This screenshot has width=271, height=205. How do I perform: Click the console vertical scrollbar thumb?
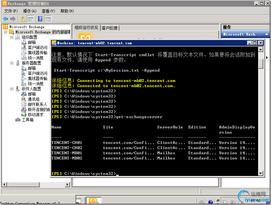tap(261, 64)
